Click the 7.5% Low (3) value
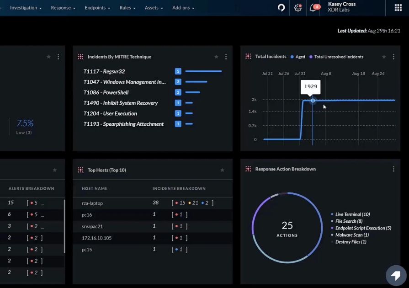409x288 pixels. coord(25,127)
